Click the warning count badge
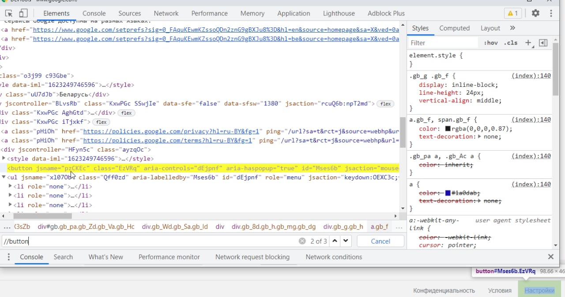This screenshot has width=565, height=297. (x=513, y=13)
